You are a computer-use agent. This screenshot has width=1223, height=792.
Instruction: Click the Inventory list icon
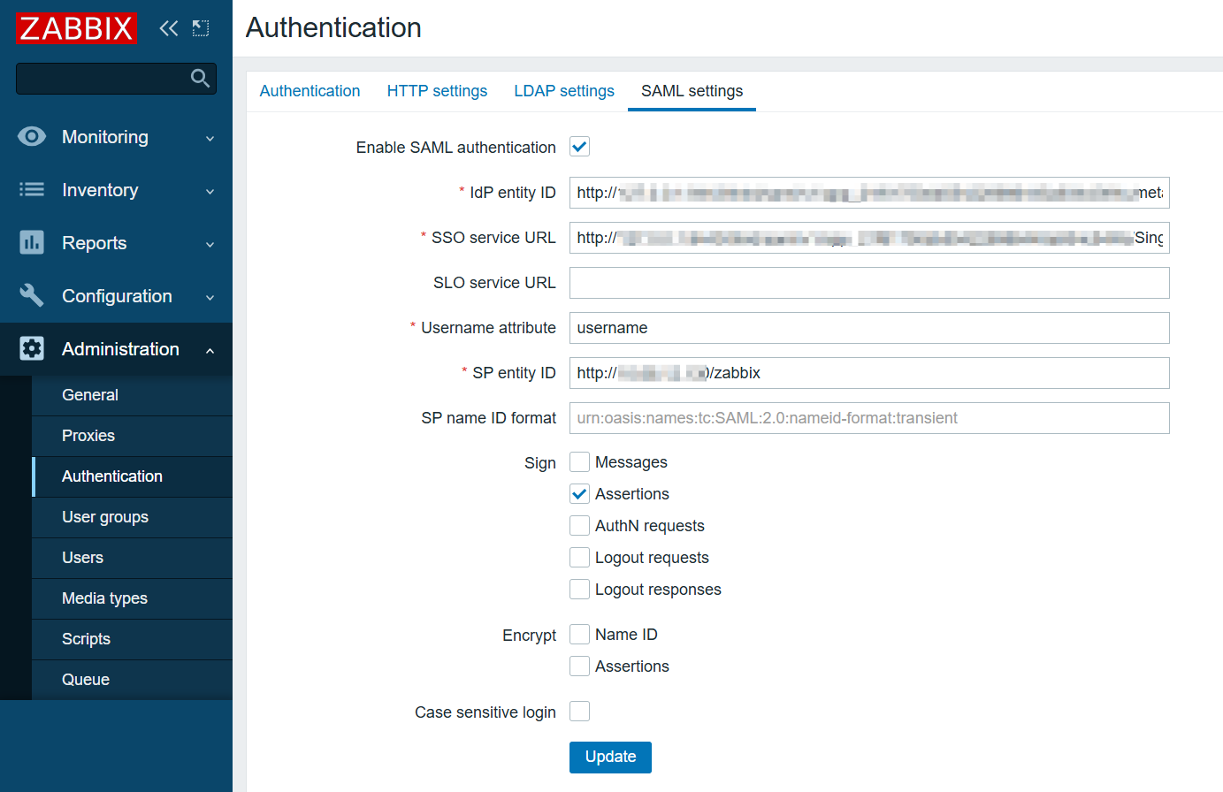pos(32,189)
